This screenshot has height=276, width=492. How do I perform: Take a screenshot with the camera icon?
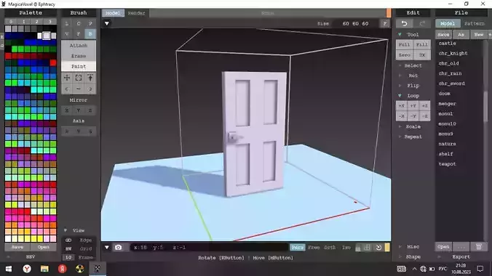click(x=118, y=247)
